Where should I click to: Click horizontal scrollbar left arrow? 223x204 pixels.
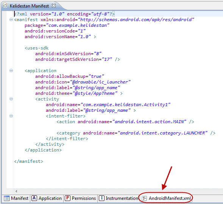click(x=16, y=191)
